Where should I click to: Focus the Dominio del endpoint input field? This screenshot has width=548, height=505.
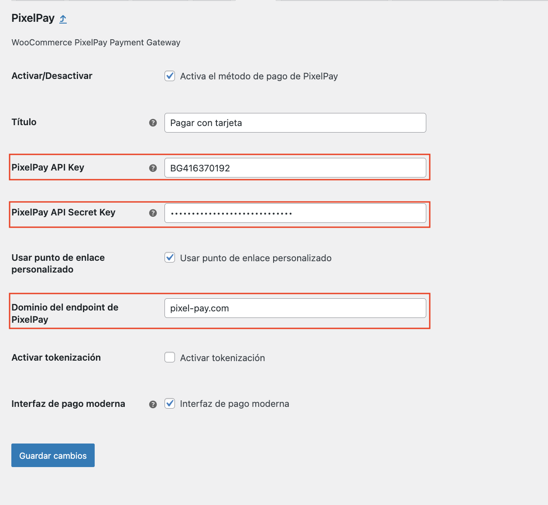click(x=295, y=308)
